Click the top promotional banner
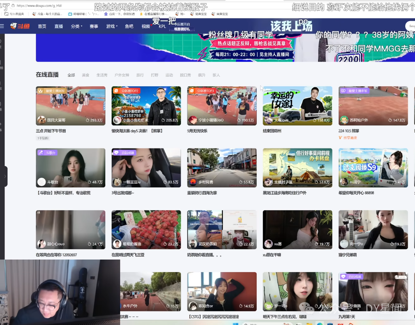Viewport: 415px width, 325px height. click(x=225, y=48)
